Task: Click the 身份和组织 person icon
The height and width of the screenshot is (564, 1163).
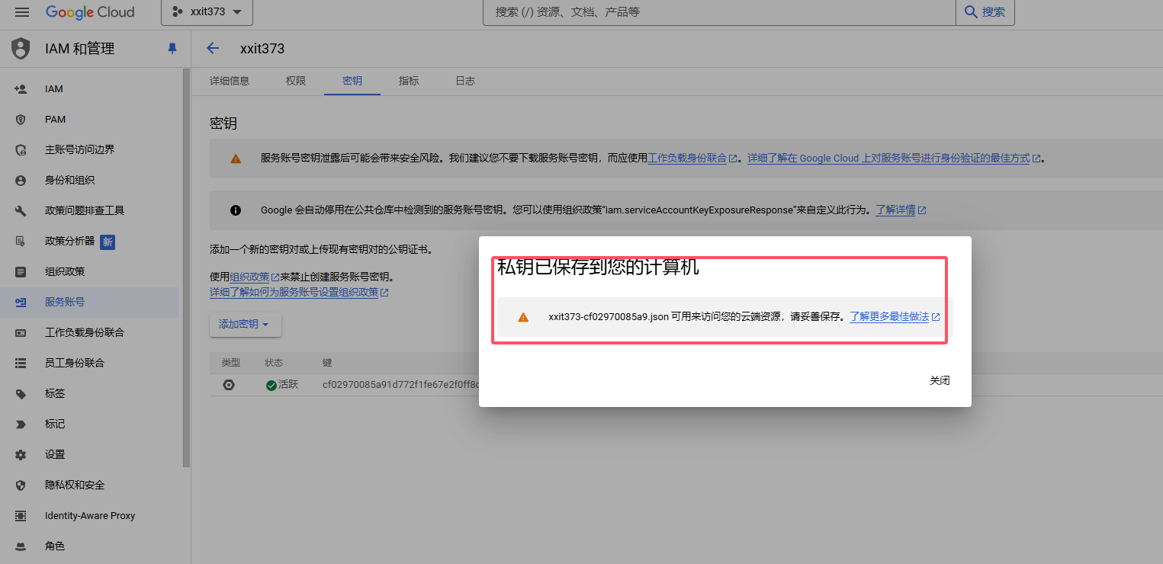Action: click(21, 181)
